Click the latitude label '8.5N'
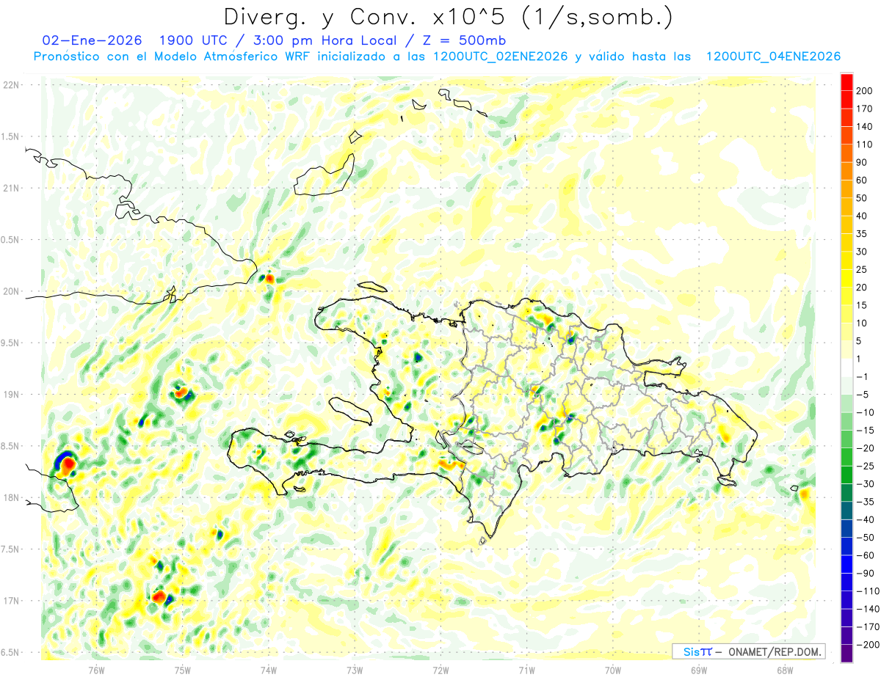 coord(11,447)
